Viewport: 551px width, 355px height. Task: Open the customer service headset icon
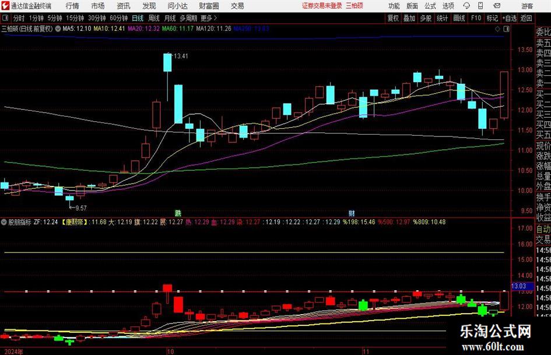tap(466, 6)
